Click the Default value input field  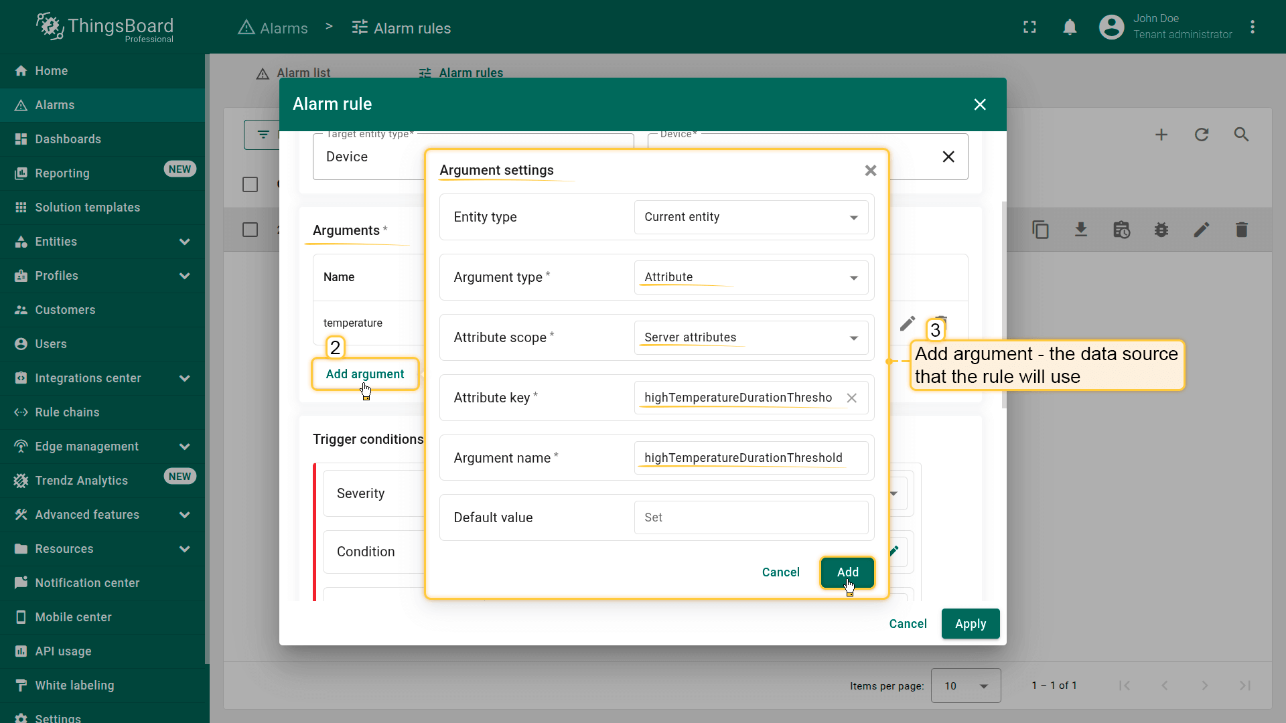[x=750, y=517]
